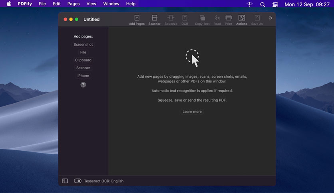Click the dashed-circle cursor drop icon
334x193 pixels.
coord(192,58)
